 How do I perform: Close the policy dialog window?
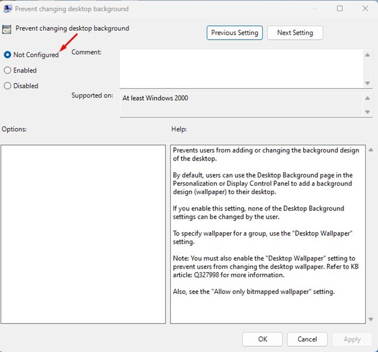(x=365, y=8)
